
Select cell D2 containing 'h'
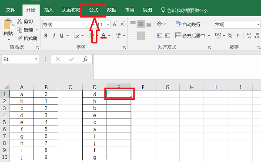click(94, 101)
